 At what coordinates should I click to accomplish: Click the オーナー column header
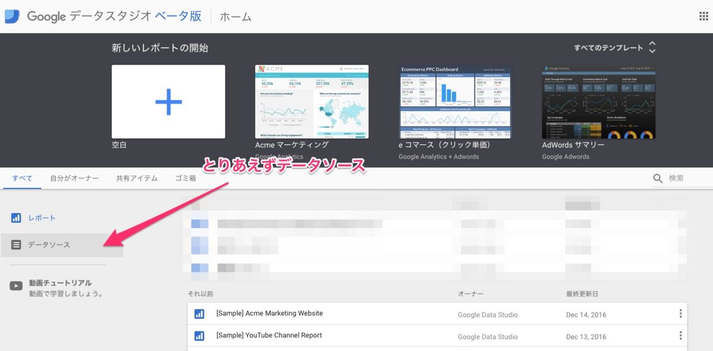pos(471,294)
